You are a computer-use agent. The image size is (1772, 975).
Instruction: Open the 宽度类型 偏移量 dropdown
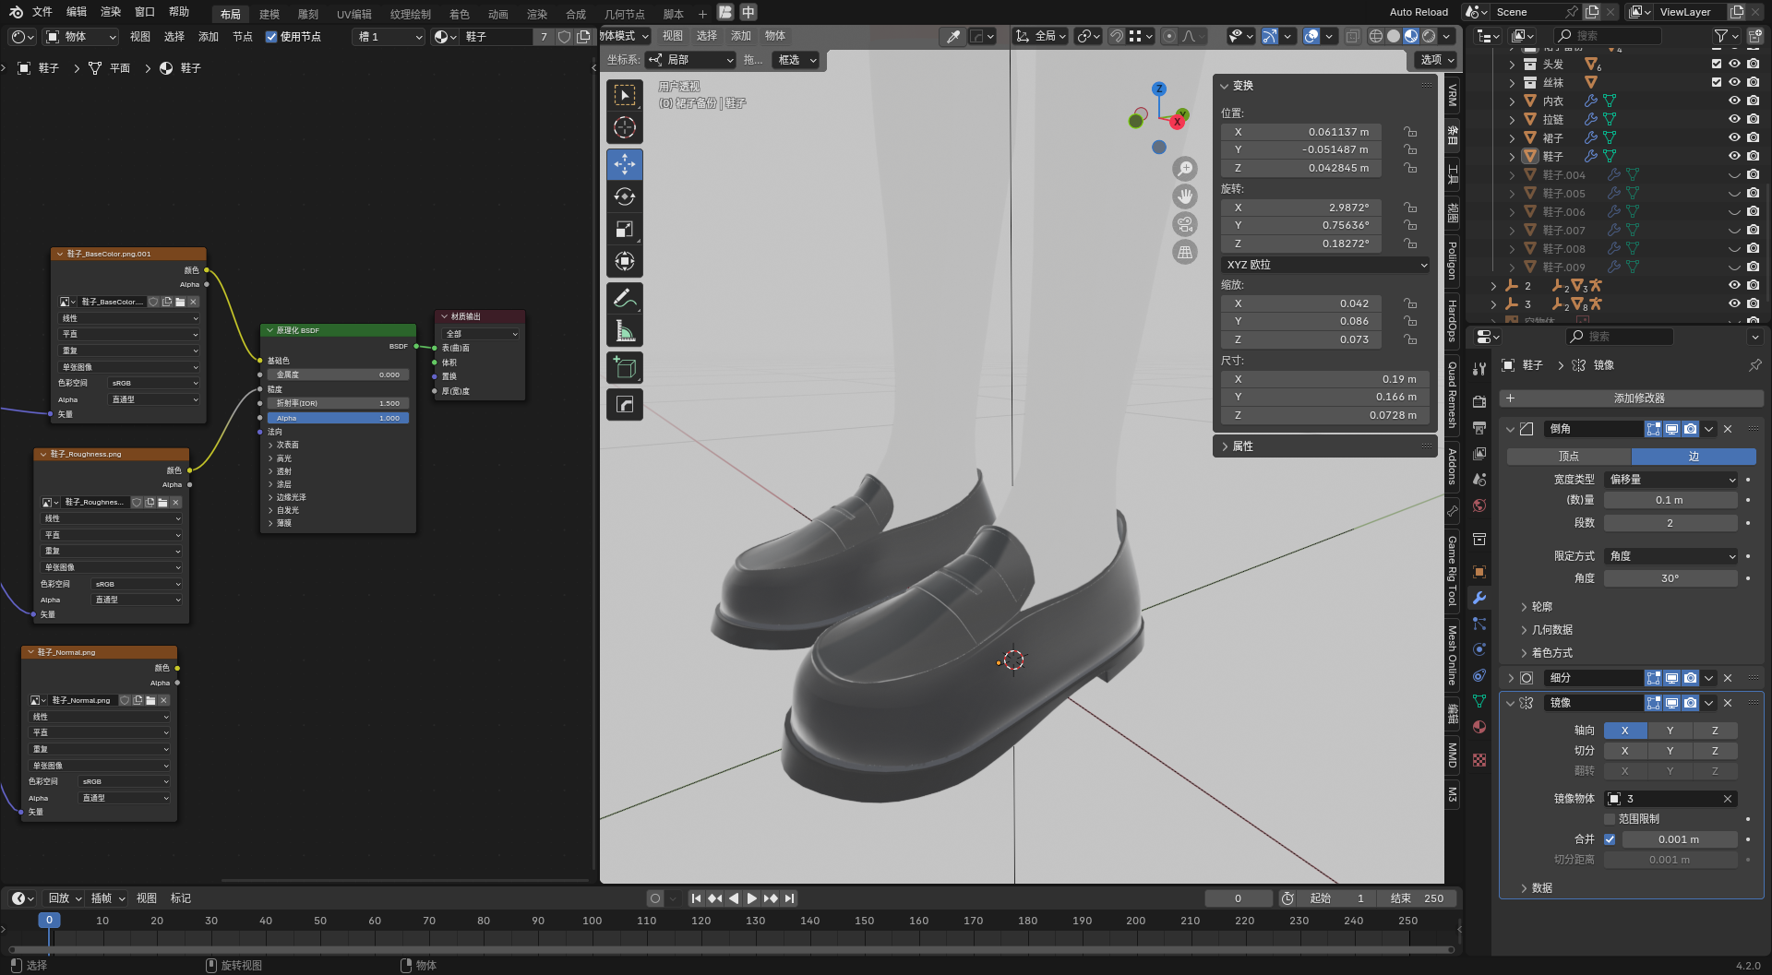[x=1672, y=480]
